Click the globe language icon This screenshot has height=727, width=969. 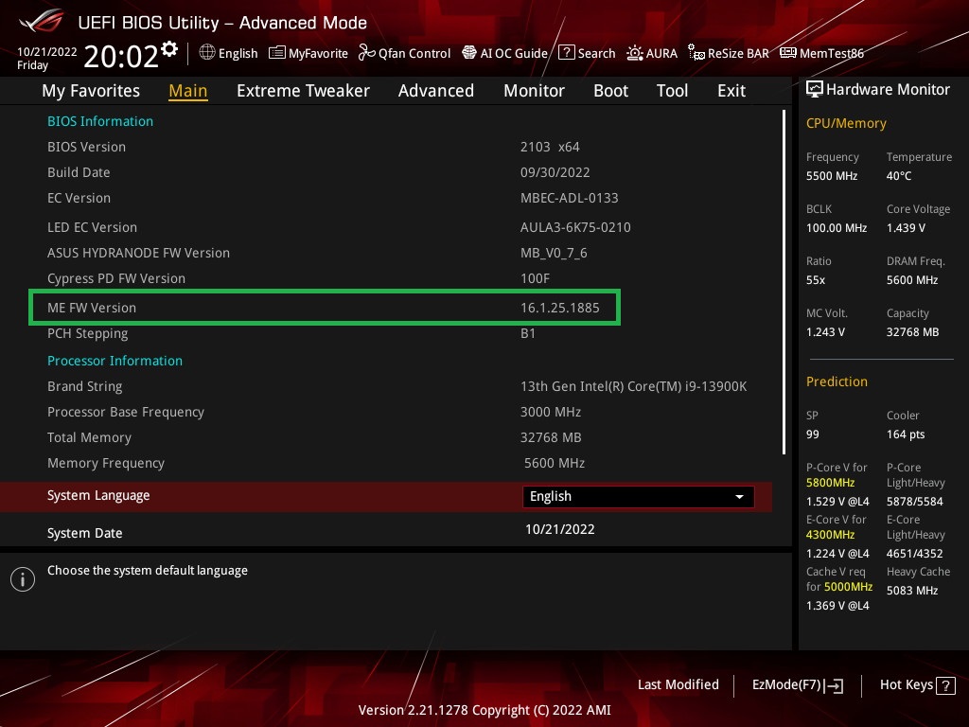tap(207, 53)
